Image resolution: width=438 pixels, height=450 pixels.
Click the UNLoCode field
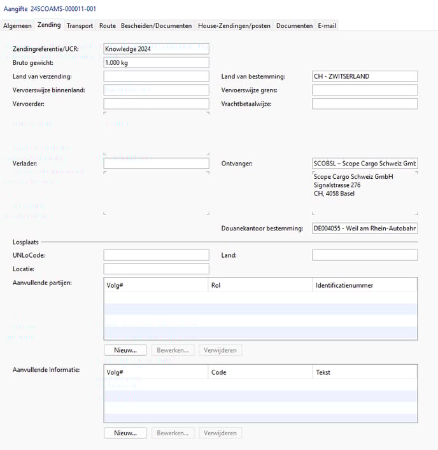point(156,255)
